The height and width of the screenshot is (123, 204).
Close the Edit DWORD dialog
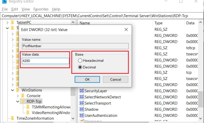(x=126, y=30)
